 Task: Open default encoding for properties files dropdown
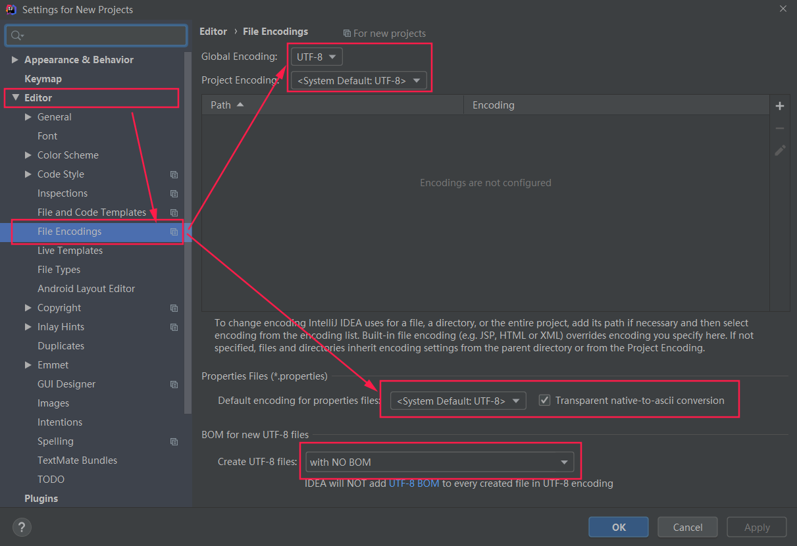click(x=458, y=401)
